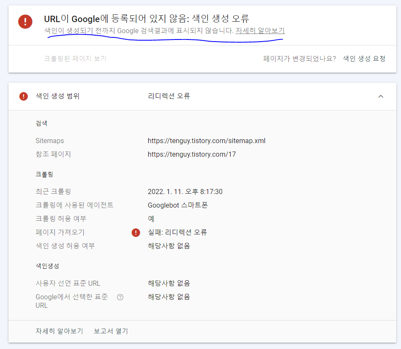Open help icon next to Google에서 선택한 표준 URL
Screen dimensions: 401x349
click(120, 297)
